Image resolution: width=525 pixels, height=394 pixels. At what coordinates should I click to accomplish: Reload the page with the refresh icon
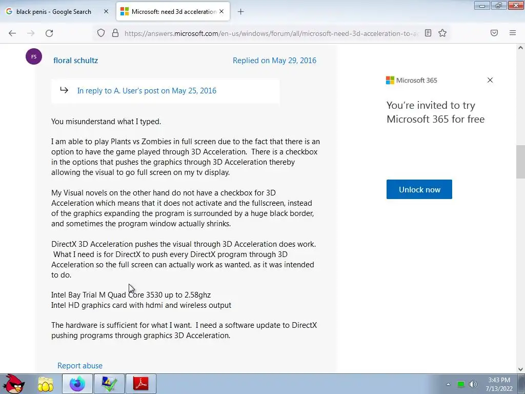(49, 33)
